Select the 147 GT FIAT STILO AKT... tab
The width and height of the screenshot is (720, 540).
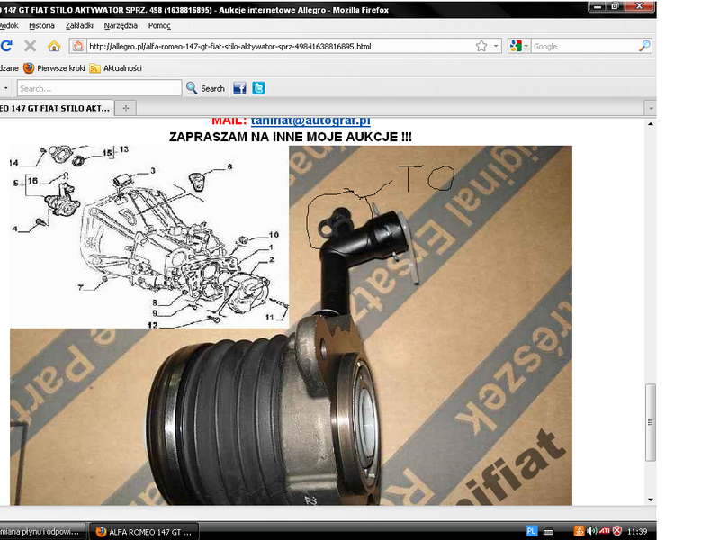[55, 108]
